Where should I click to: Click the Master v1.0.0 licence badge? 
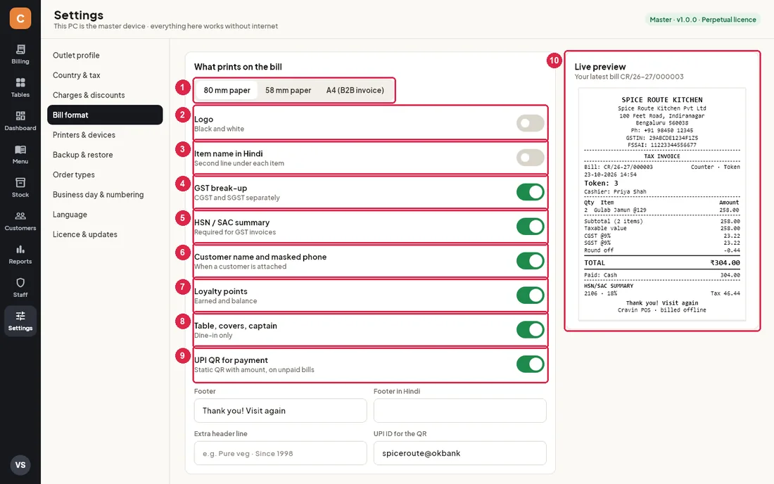[x=702, y=20]
